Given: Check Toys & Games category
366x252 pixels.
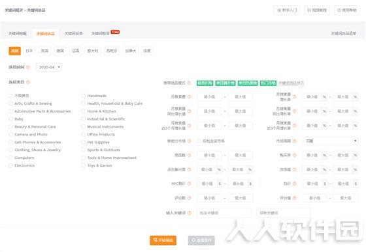Looking at the screenshot, I should [84, 165].
